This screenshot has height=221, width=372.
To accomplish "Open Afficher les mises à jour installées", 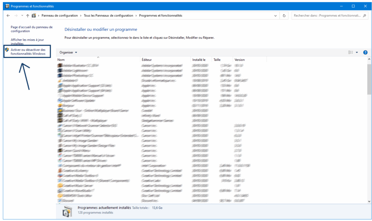I will click(27, 41).
